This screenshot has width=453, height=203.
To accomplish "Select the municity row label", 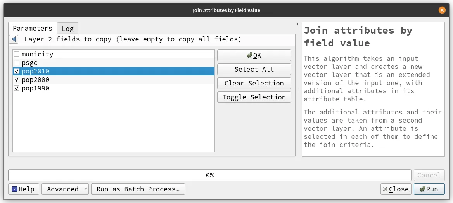I will pyautogui.click(x=37, y=54).
